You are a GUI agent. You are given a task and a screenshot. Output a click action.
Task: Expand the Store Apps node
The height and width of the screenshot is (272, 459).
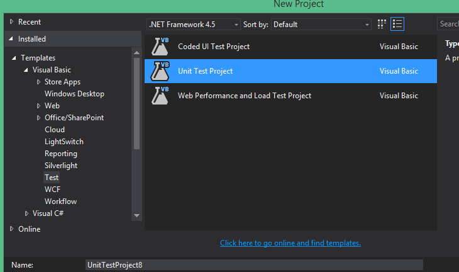38,82
